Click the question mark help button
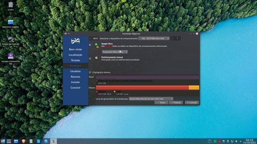The image size is (257, 144). [177, 38]
